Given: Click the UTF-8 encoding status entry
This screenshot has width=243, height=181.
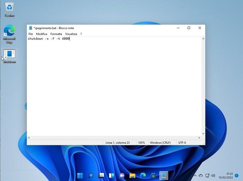Looking at the screenshot, I should (182, 142).
